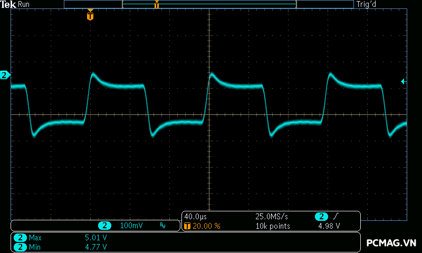This screenshot has height=253, width=422.
Task: Click the channel badge next to Min
Action: click(x=21, y=247)
